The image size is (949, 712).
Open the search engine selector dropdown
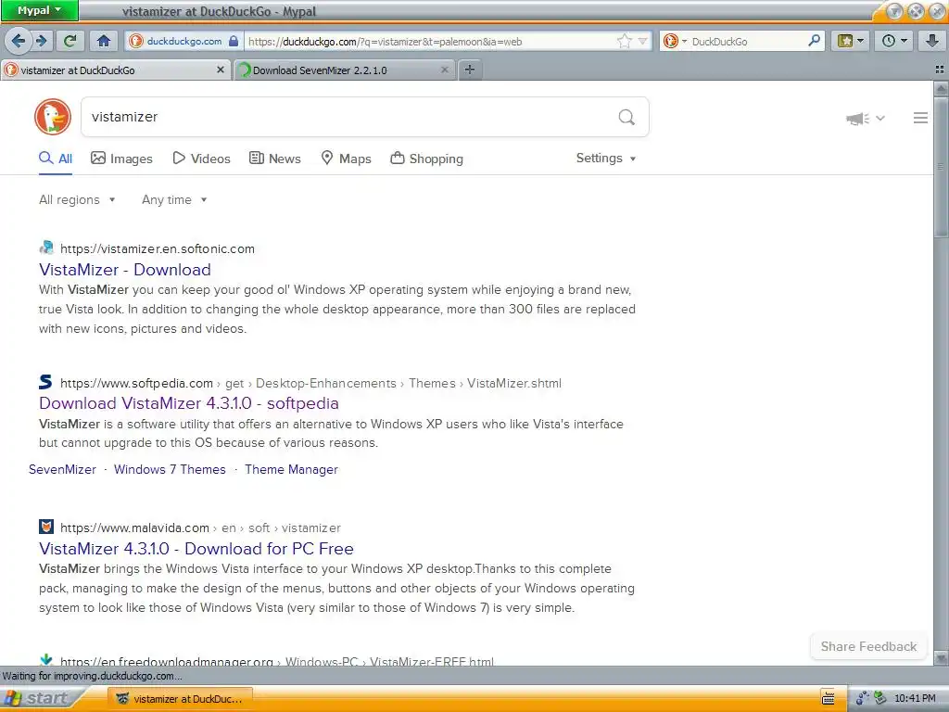tap(676, 41)
